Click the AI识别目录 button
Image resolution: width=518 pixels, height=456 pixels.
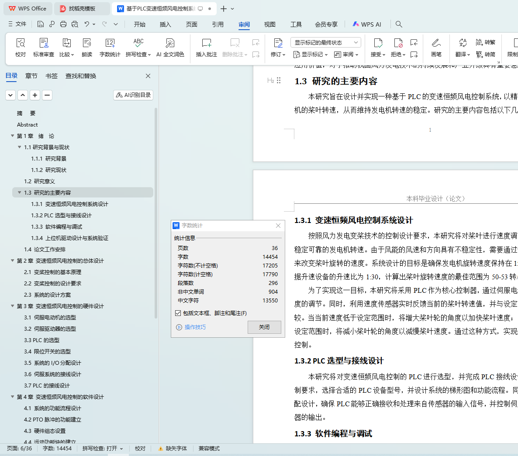pyautogui.click(x=133, y=95)
